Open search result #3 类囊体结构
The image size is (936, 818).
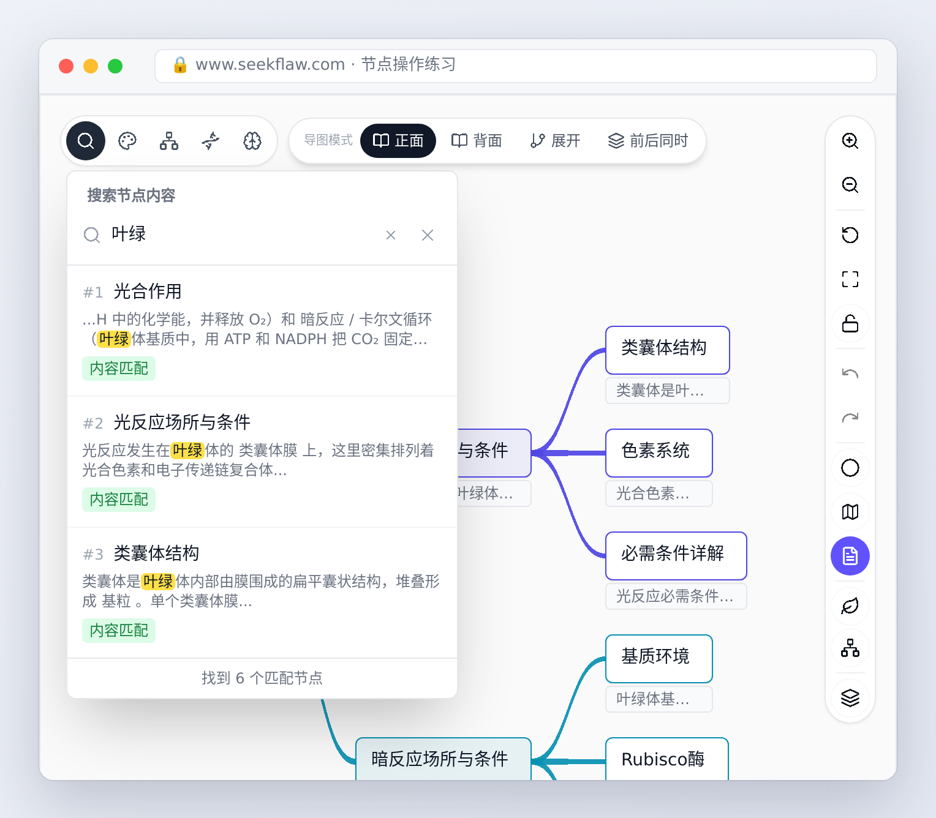click(262, 593)
